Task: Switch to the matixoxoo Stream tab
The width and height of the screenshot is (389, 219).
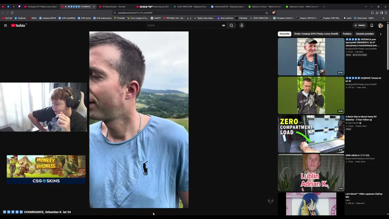Action: 302,7
